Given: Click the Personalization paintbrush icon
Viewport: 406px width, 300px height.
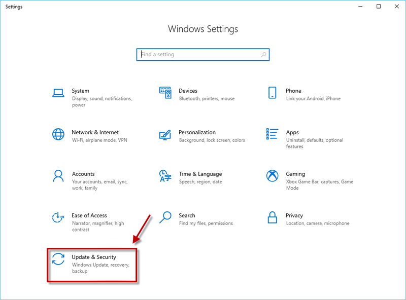Looking at the screenshot, I should (165, 134).
